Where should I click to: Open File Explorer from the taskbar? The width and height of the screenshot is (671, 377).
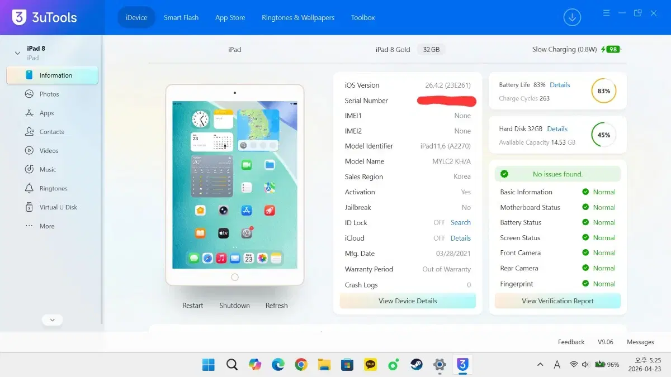point(324,365)
